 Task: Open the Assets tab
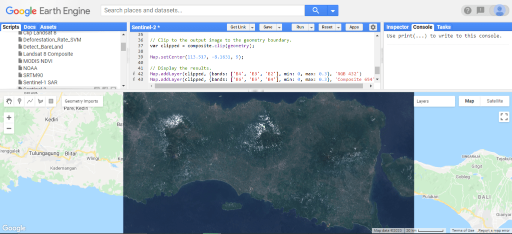tap(49, 27)
